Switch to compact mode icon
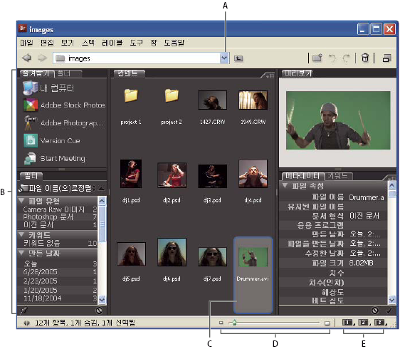Screen dimensions: 400x349 coord(386,58)
